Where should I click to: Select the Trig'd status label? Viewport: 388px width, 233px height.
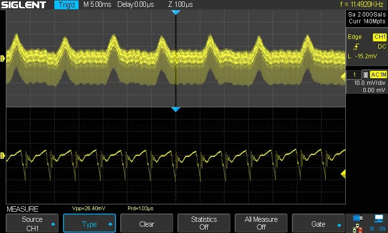[65, 5]
